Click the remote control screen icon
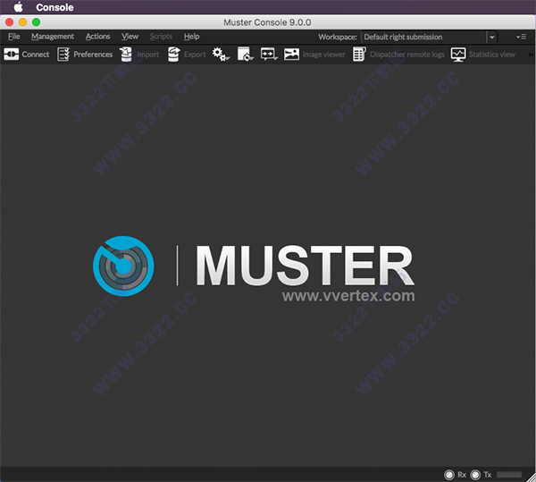 coord(269,55)
